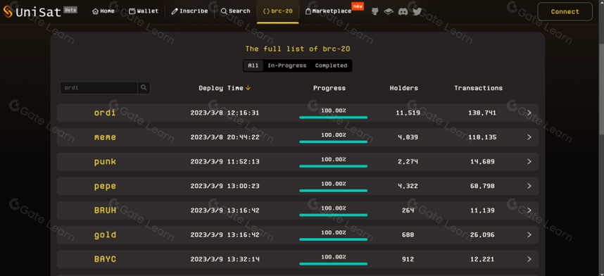Open the docs book icon
Screen dimensions: 604x276
coord(389,11)
